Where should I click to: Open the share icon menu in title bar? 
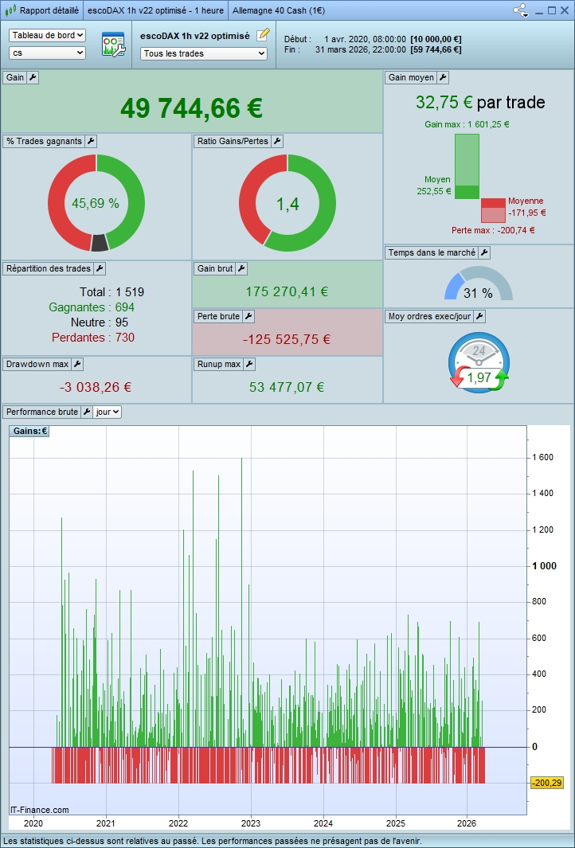[521, 10]
